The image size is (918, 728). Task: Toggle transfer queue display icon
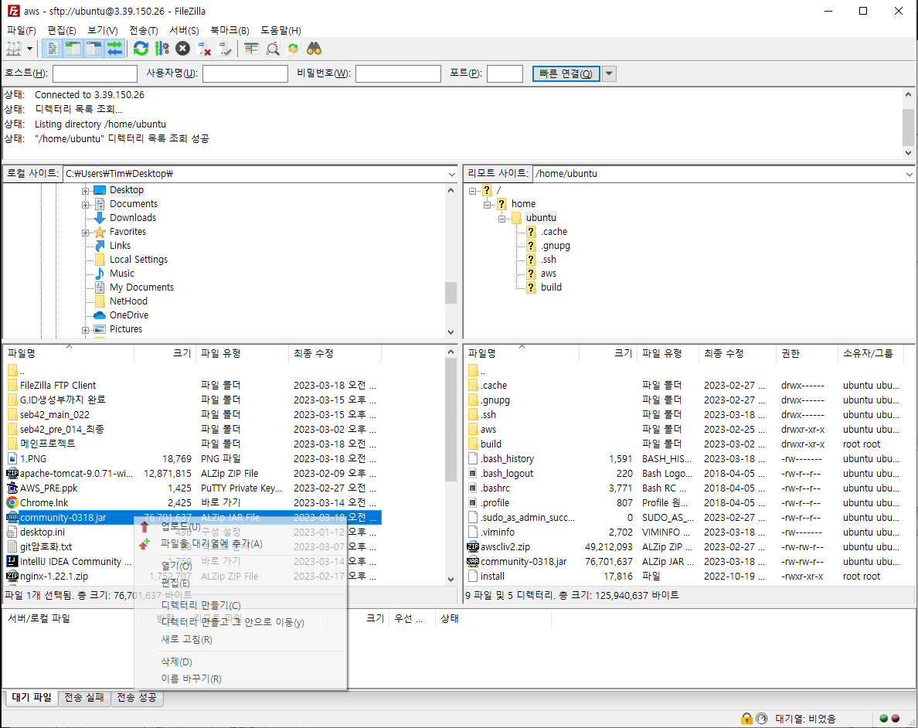tap(114, 49)
